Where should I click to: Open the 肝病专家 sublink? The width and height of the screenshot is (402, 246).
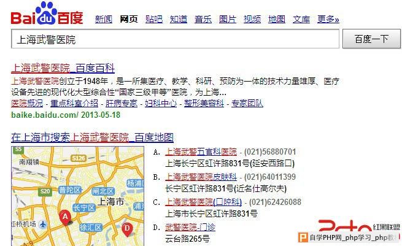tap(122, 103)
